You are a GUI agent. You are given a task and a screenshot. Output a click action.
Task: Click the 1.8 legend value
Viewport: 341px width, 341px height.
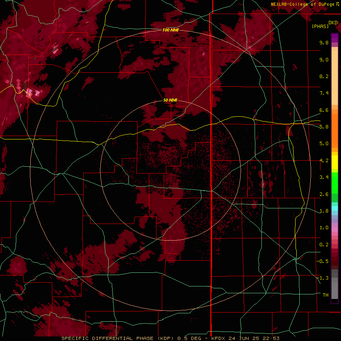point(324,211)
